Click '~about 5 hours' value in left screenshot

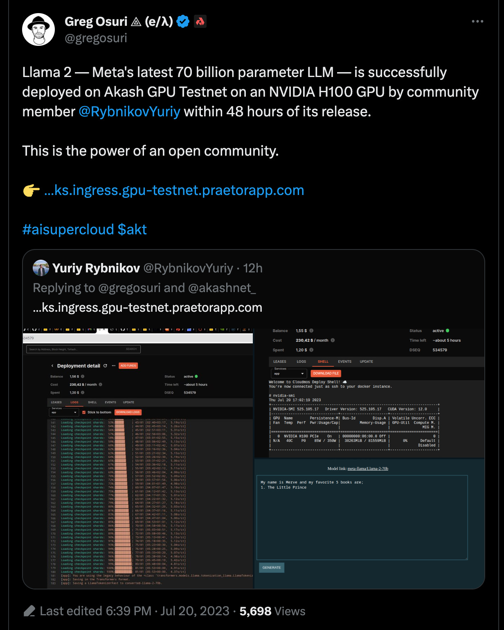pyautogui.click(x=196, y=385)
